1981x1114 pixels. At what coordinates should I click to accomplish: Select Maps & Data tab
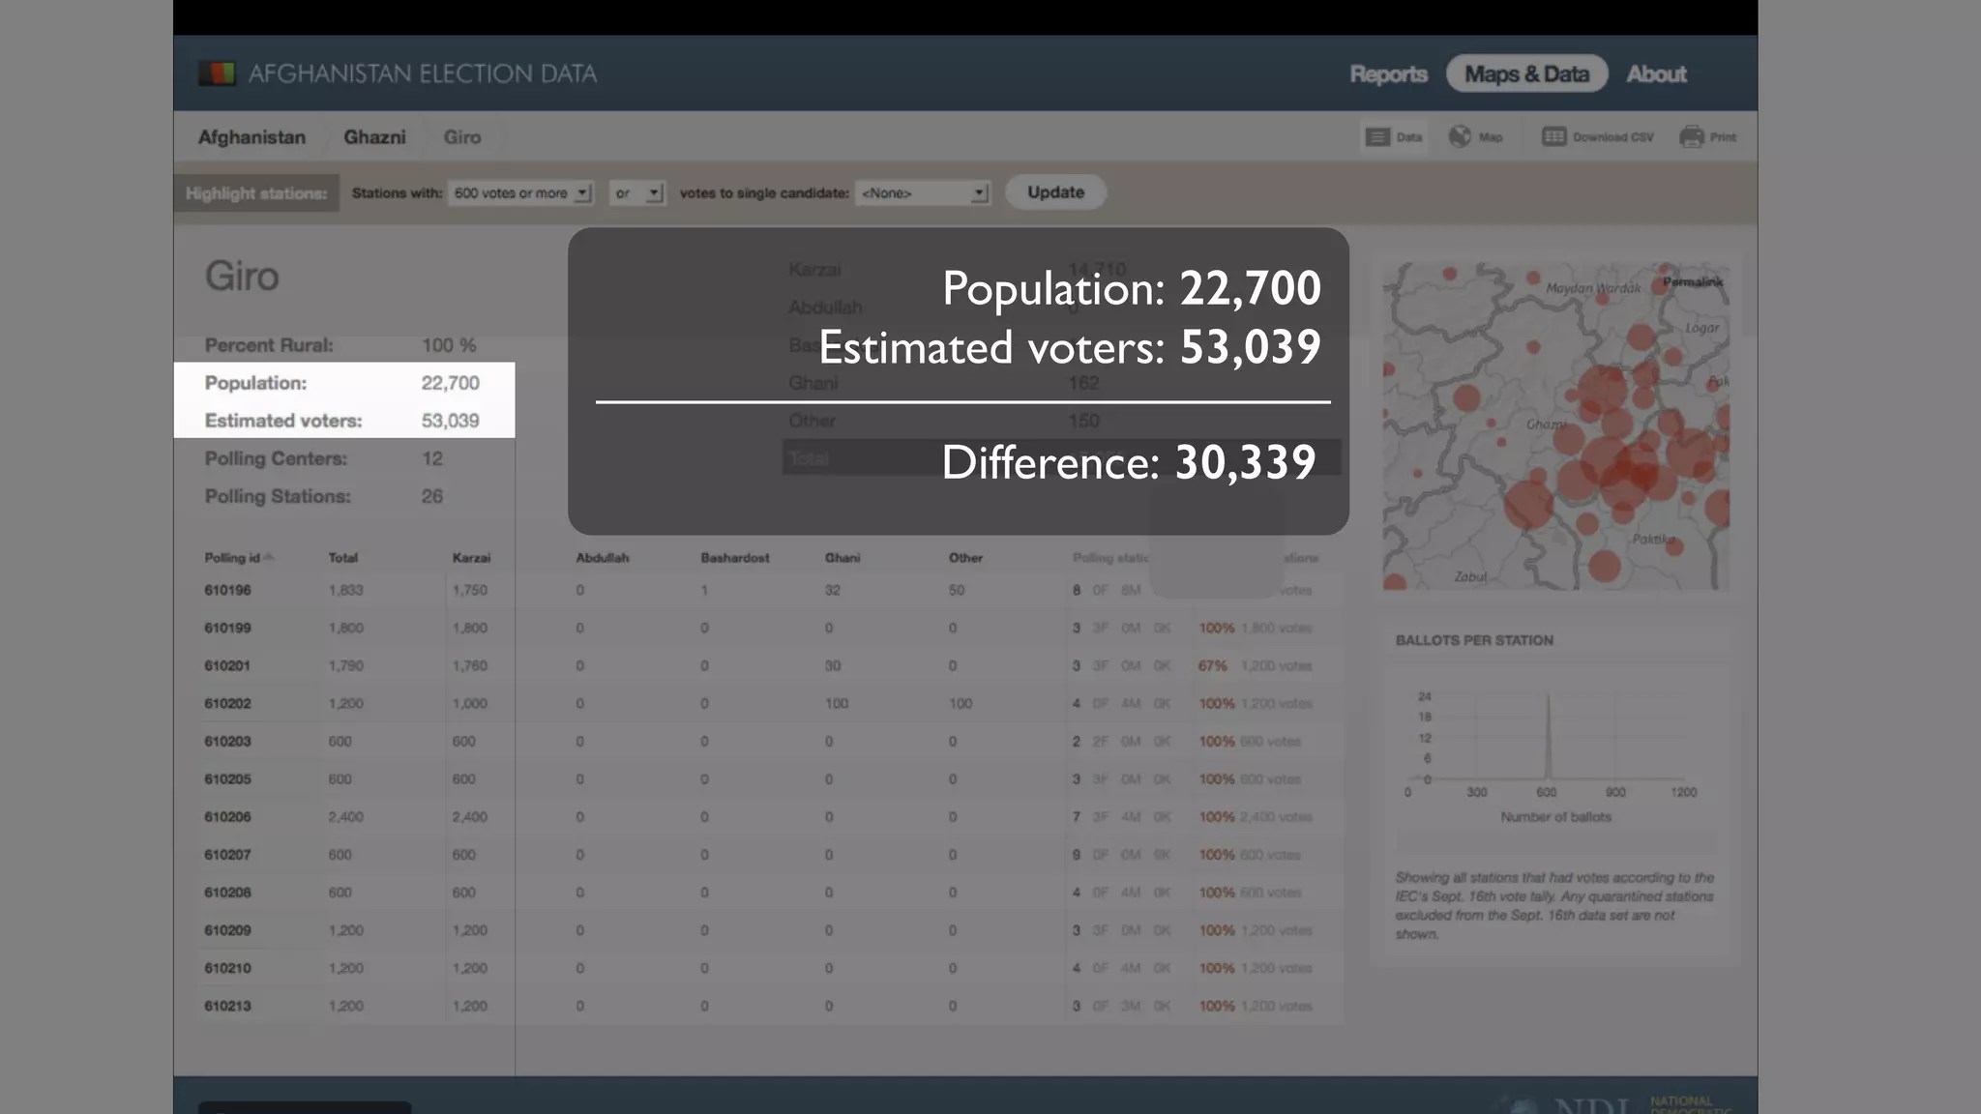click(1526, 73)
